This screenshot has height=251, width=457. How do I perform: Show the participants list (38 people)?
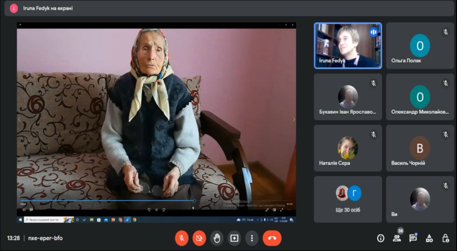397,238
